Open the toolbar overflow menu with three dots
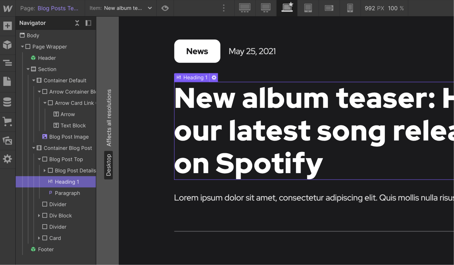 pyautogui.click(x=224, y=8)
